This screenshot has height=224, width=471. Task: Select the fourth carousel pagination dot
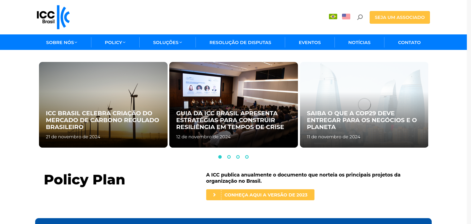pyautogui.click(x=247, y=157)
